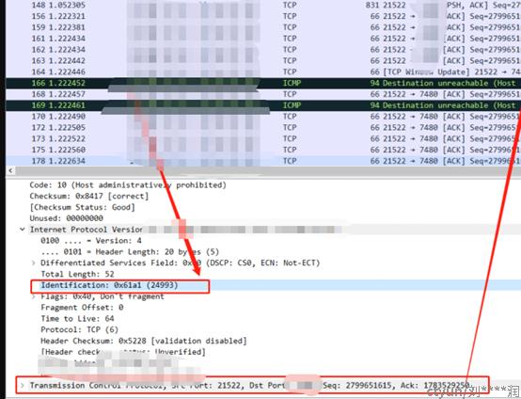Expand the Differentiated Services Field node

33,263
